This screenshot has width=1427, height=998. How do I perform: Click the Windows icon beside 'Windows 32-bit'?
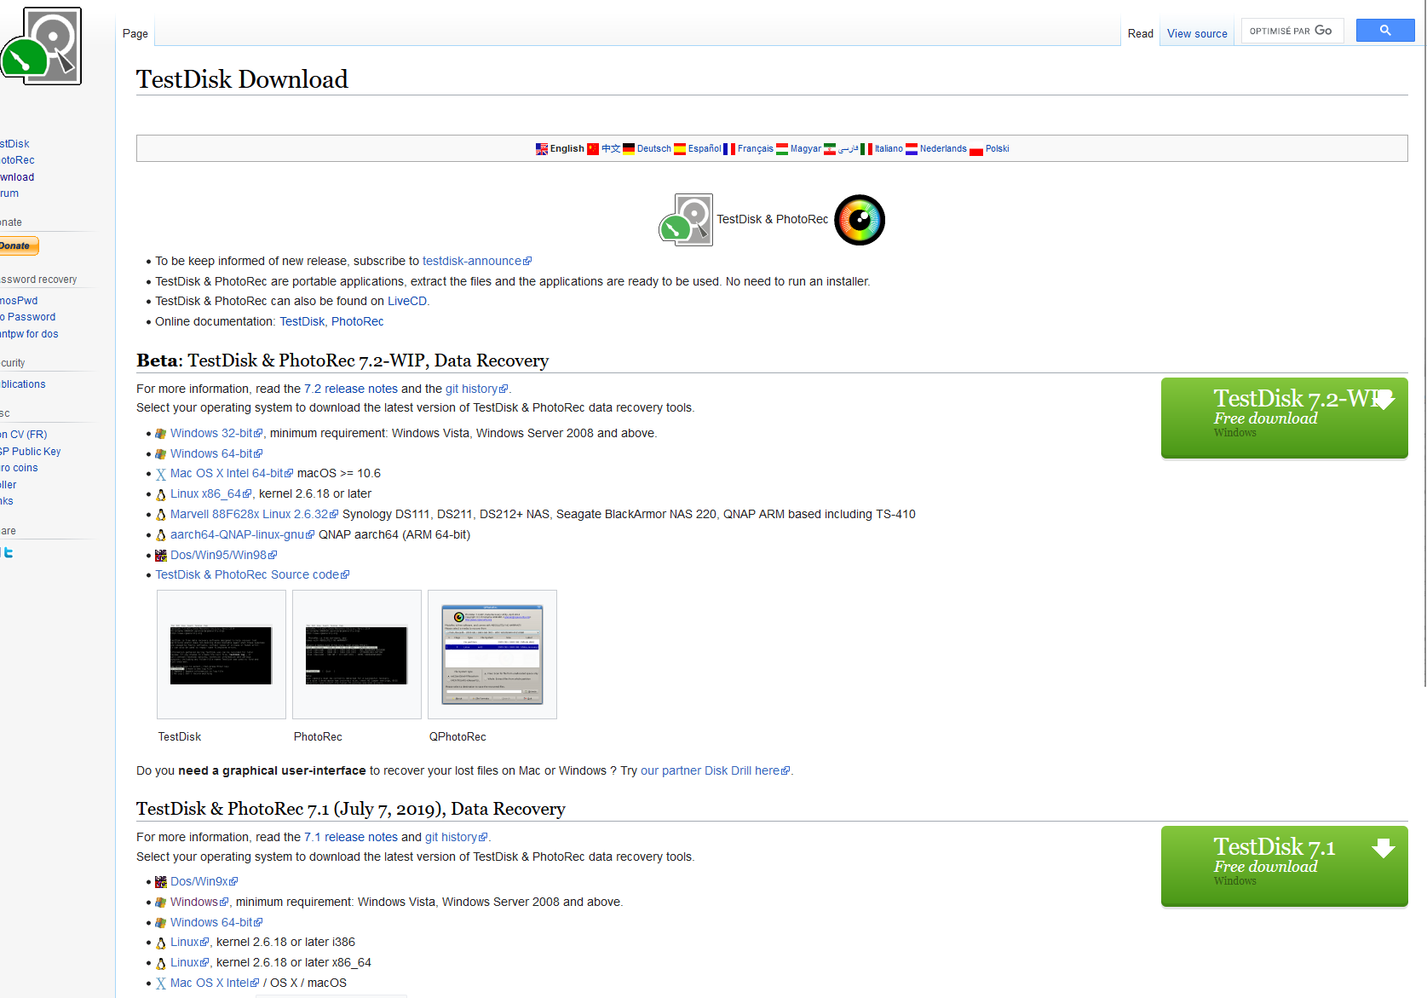pyautogui.click(x=160, y=434)
